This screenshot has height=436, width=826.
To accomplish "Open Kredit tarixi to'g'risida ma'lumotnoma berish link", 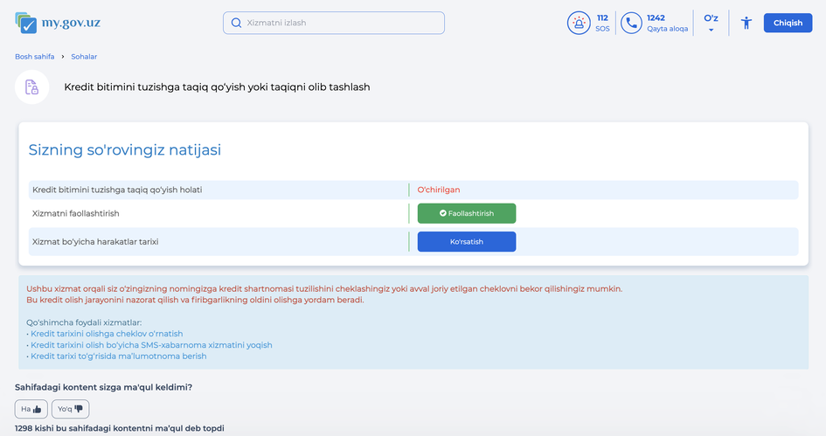I will 118,356.
